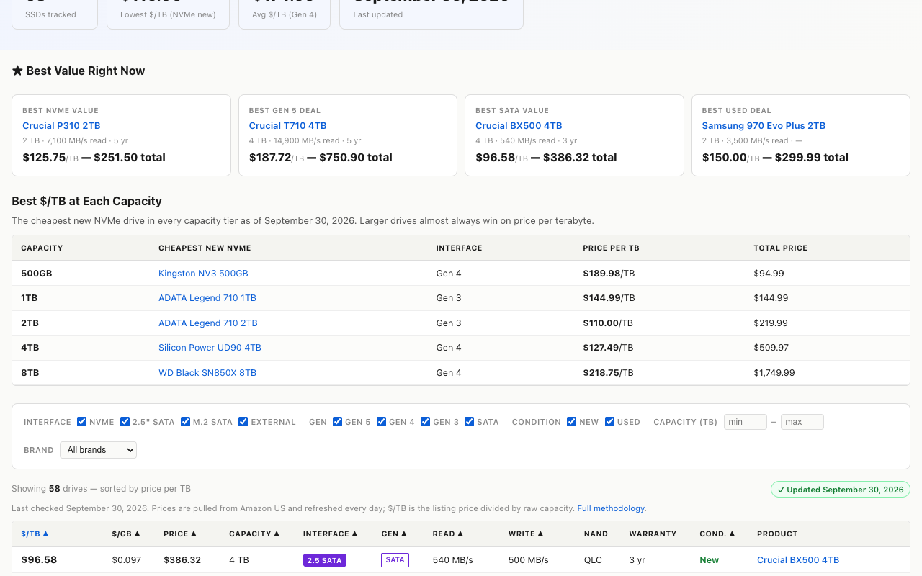Open the Crucial P310 2TB link
This screenshot has width=922, height=576.
pos(61,125)
